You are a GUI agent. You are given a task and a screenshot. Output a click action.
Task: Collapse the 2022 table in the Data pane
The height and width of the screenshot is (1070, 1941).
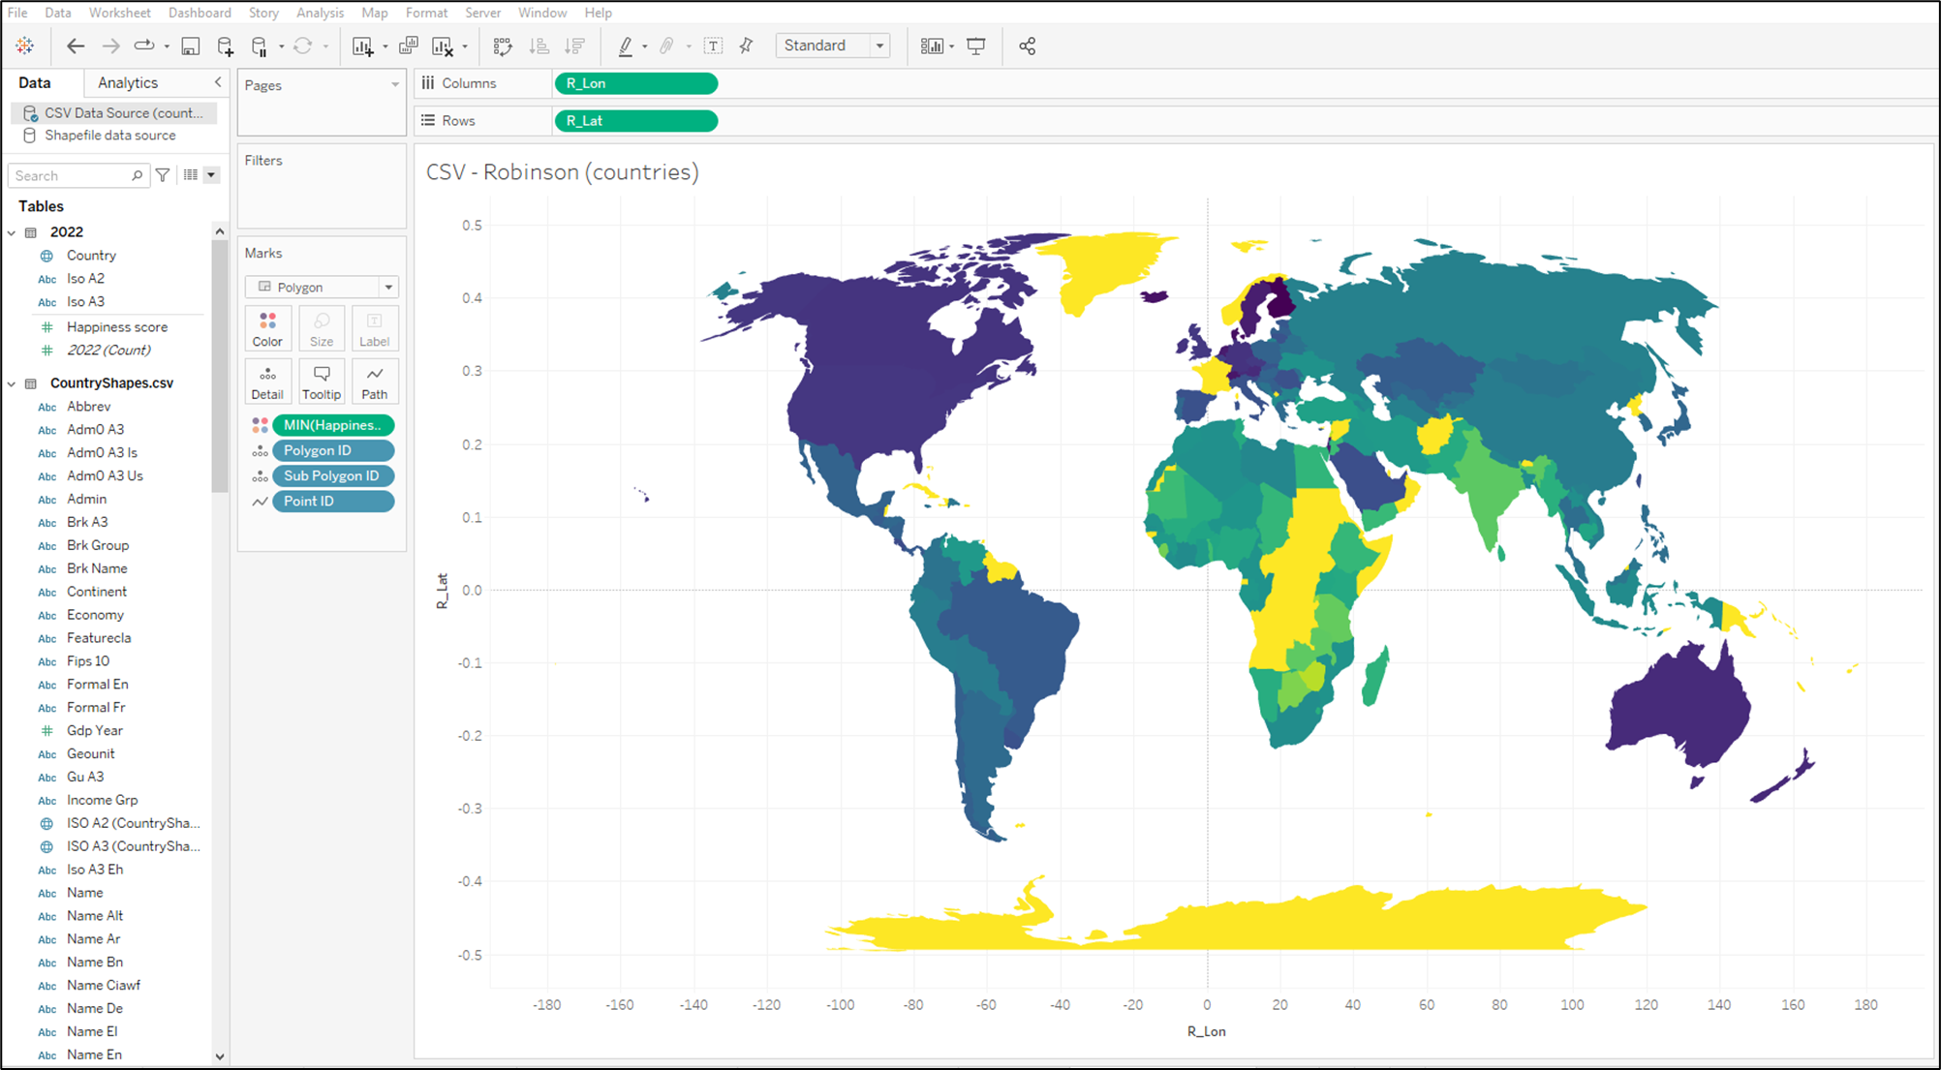[12, 231]
